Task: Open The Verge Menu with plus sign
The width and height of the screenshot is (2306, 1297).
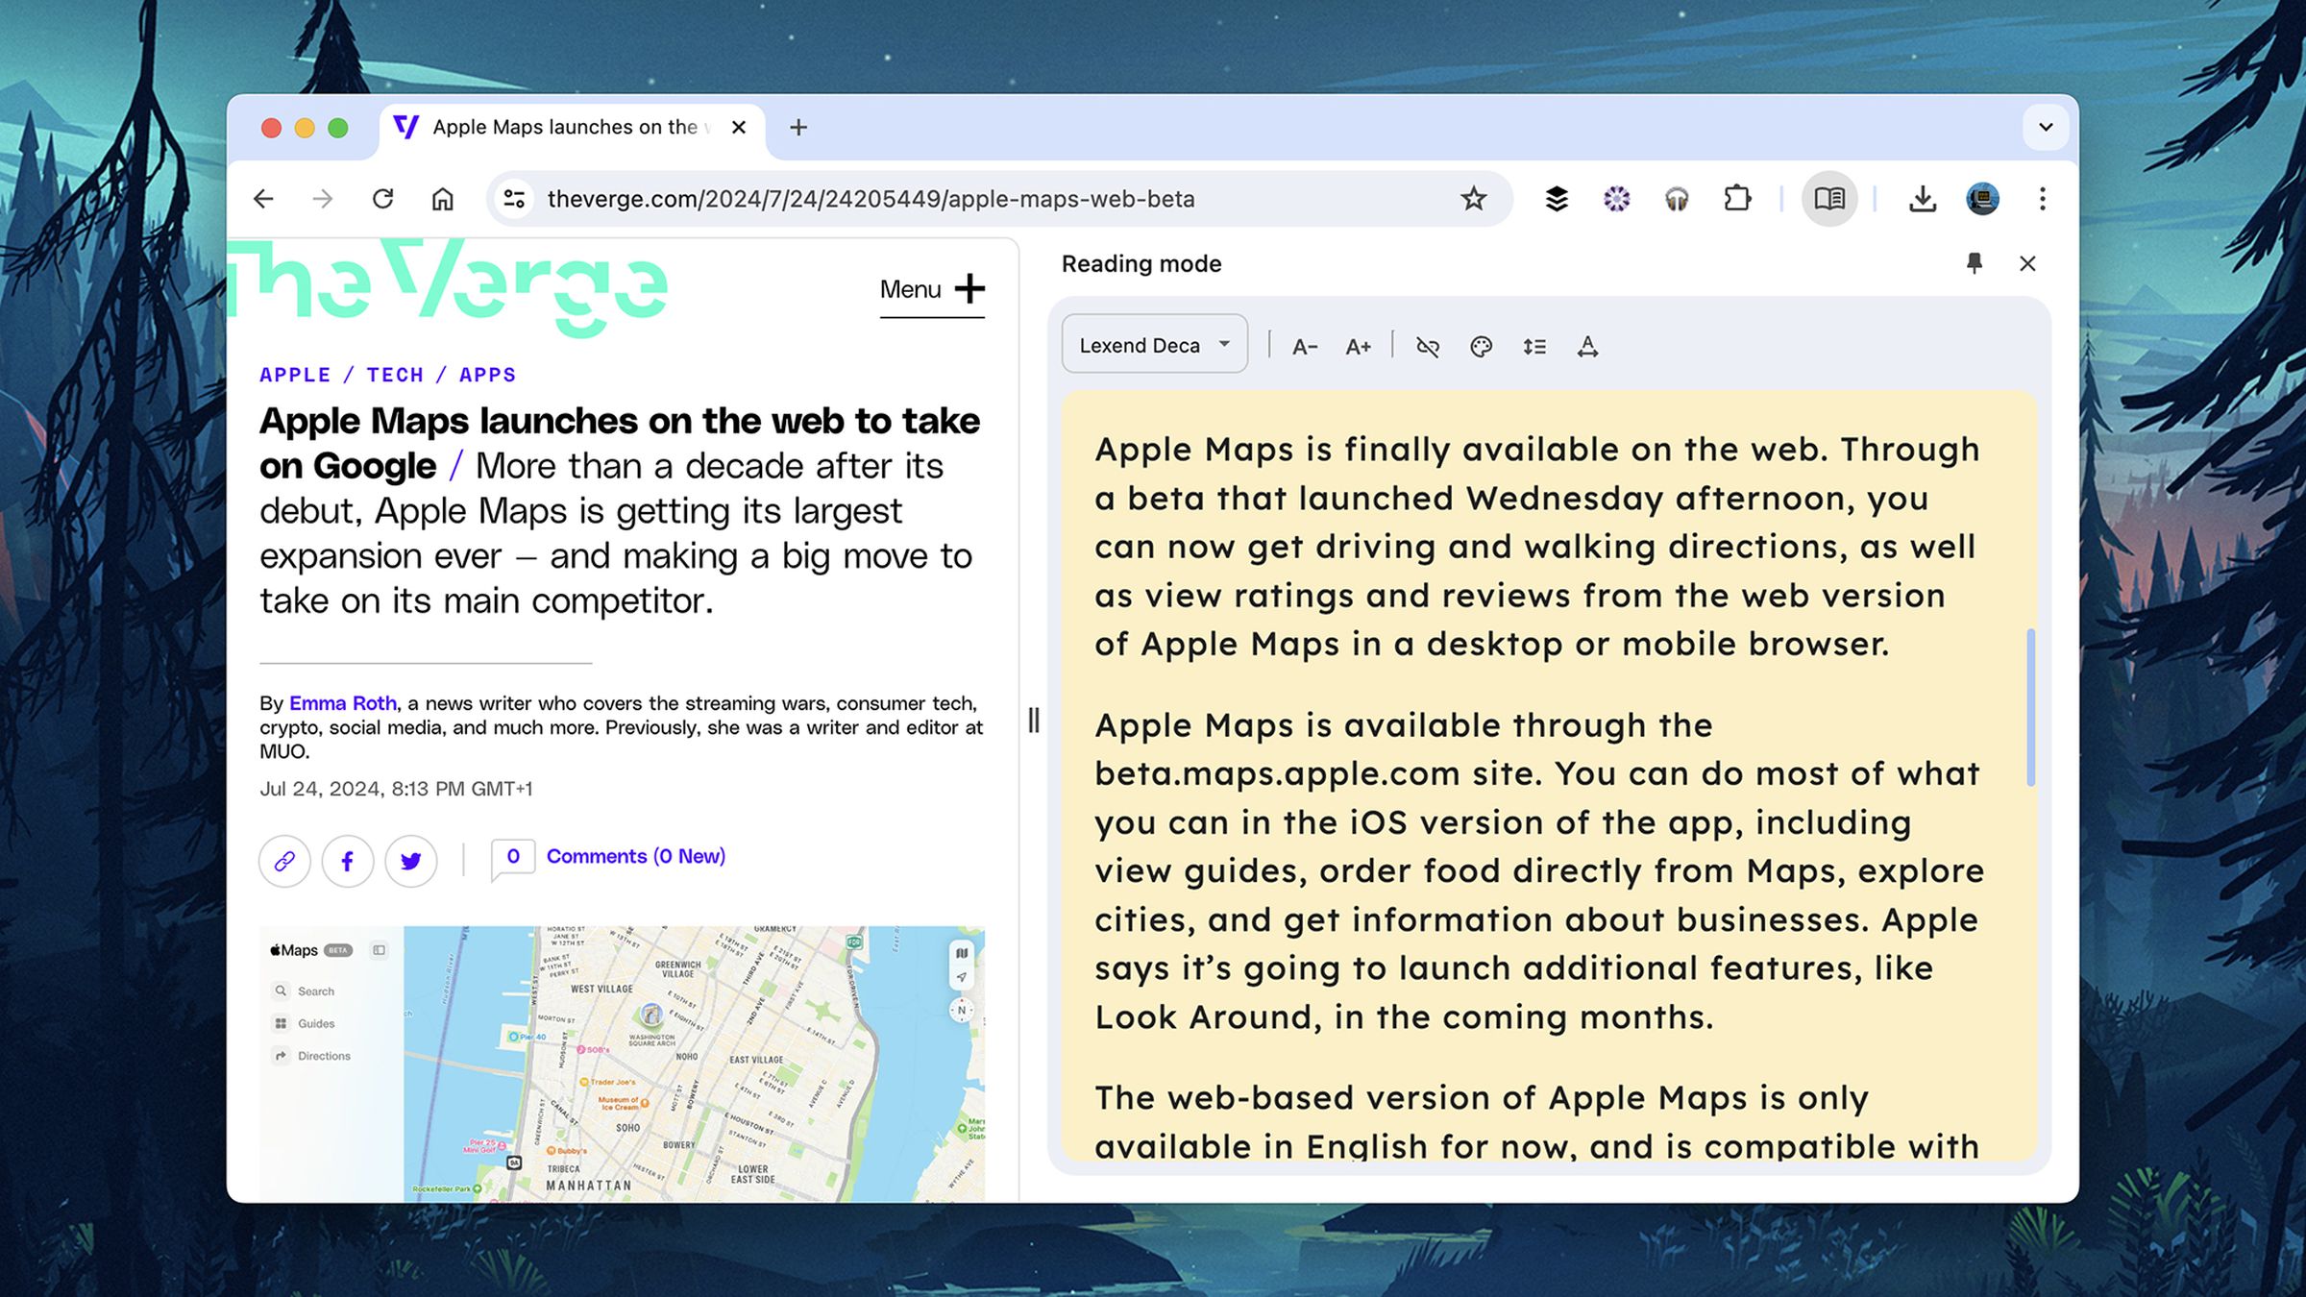Action: (931, 289)
